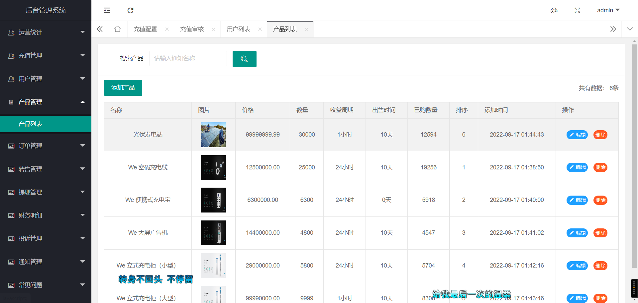Open the We 密码充电线 thumbnail

pos(213,167)
